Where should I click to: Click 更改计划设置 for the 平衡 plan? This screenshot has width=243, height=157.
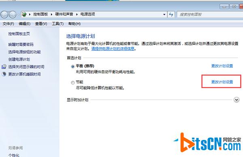(x=222, y=66)
